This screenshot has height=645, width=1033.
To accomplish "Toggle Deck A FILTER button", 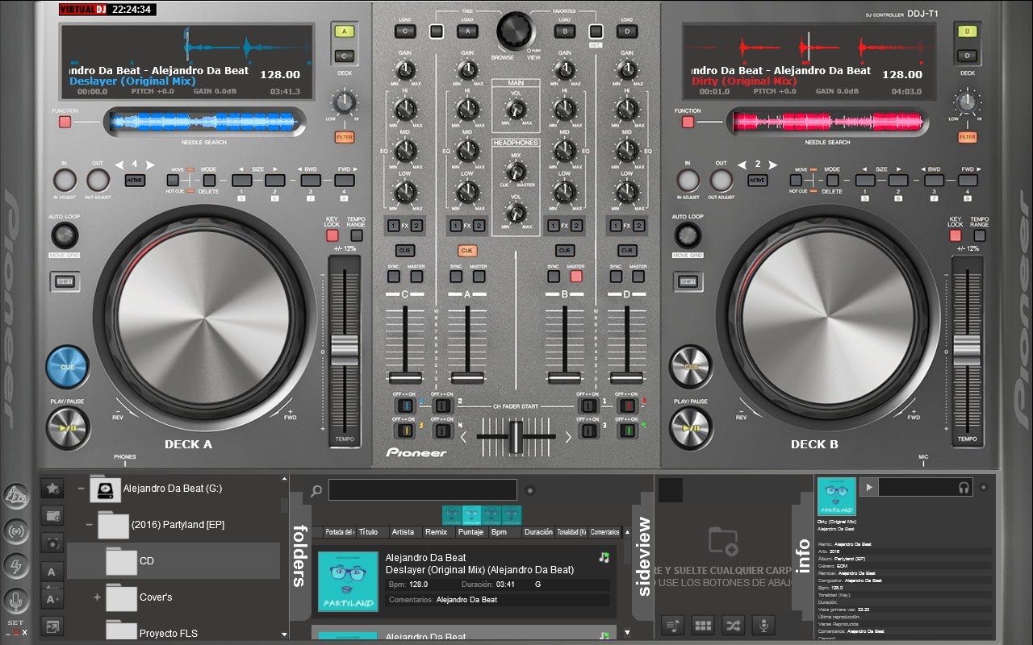I will click(x=345, y=138).
